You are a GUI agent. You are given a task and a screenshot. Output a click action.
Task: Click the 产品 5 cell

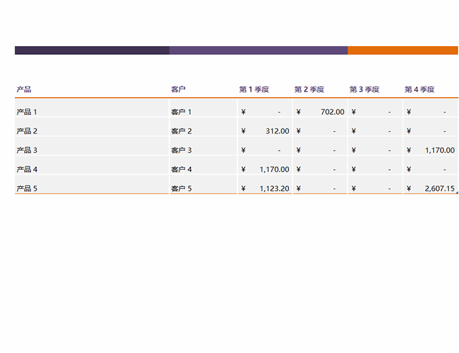pyautogui.click(x=27, y=189)
